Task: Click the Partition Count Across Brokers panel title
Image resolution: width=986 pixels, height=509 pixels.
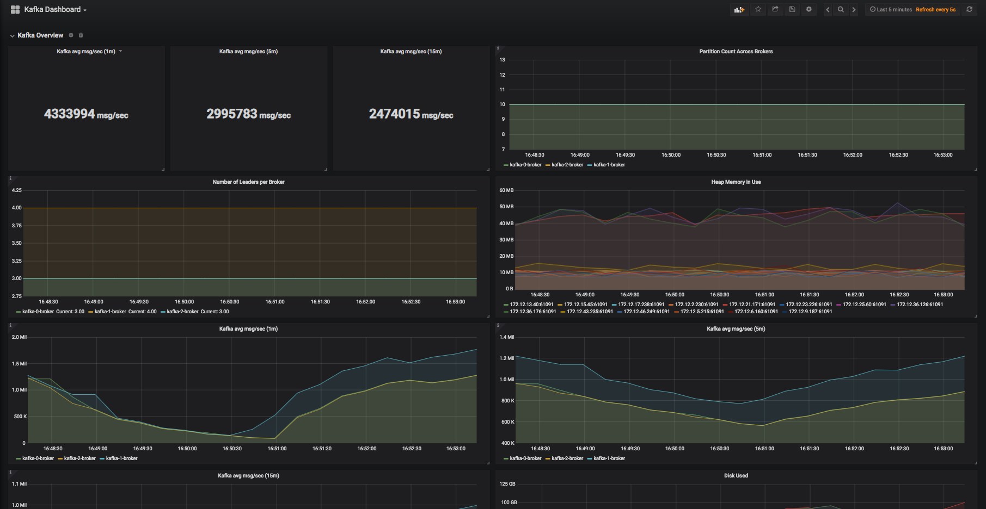Action: 736,52
